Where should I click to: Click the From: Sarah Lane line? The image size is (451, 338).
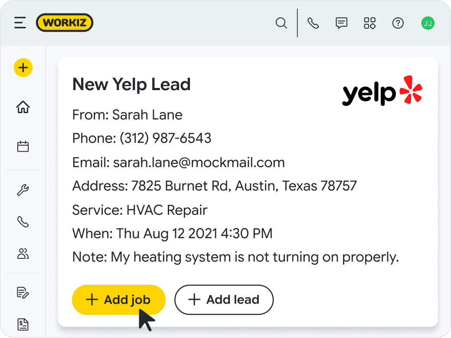127,115
